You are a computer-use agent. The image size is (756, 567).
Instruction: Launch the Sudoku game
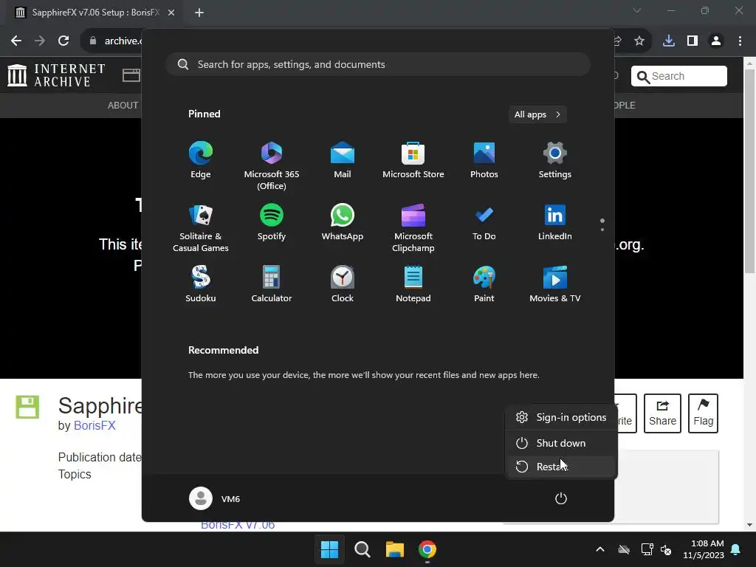(x=201, y=284)
